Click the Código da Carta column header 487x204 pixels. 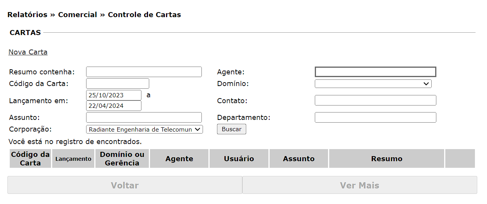tap(30, 159)
